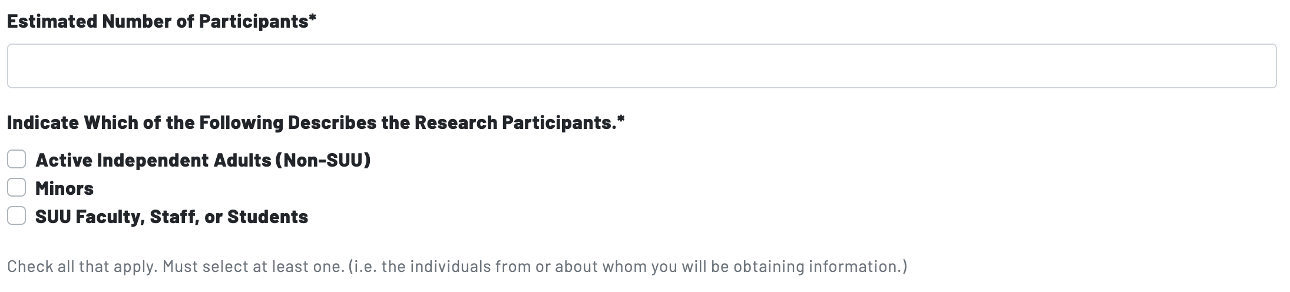Screen dimensions: 1290x292
Task: Click the required asterisk after Estimated Number of Participants
Action: 313,19
